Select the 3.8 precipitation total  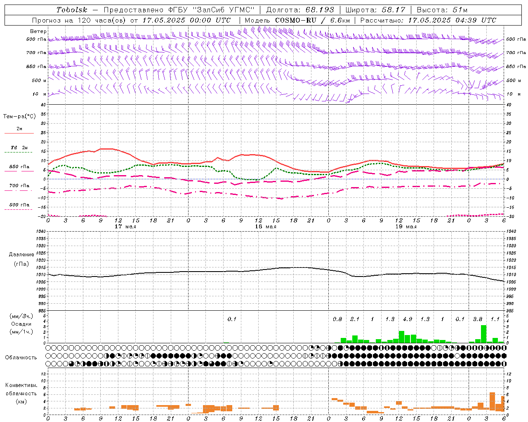tap(478, 319)
